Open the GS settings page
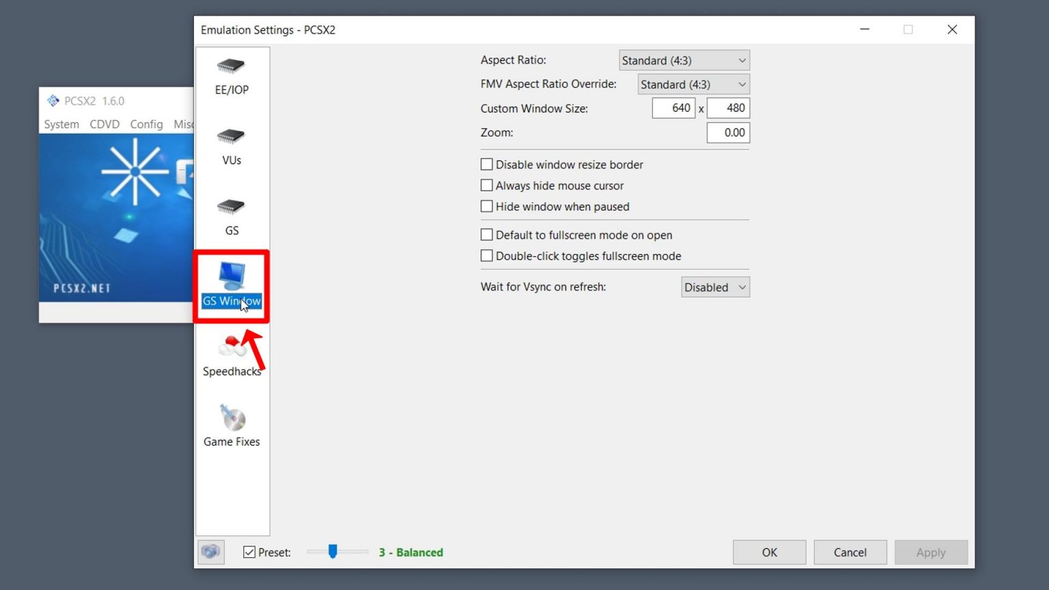 (232, 216)
